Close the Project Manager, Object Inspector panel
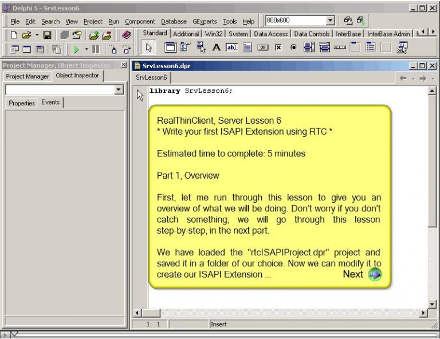Image resolution: width=440 pixels, height=339 pixels. (124, 65)
